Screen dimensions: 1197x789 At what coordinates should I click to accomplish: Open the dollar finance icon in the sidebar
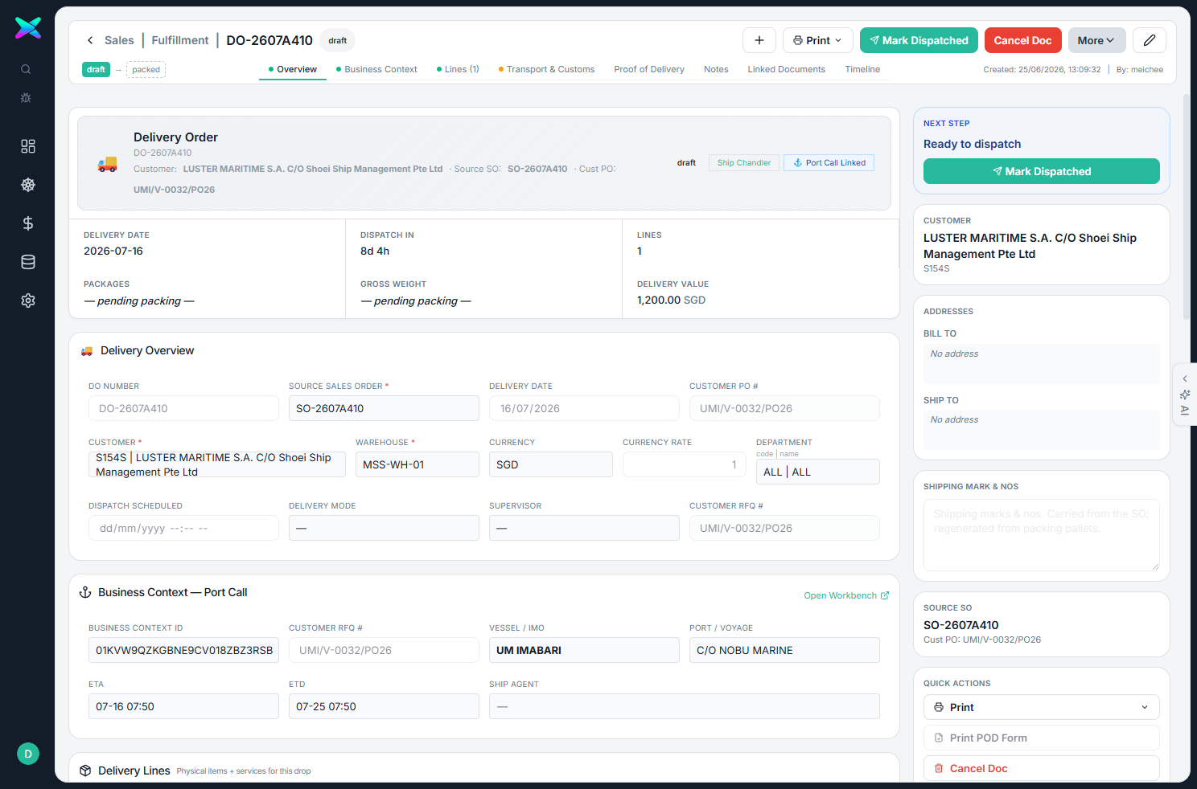28,223
